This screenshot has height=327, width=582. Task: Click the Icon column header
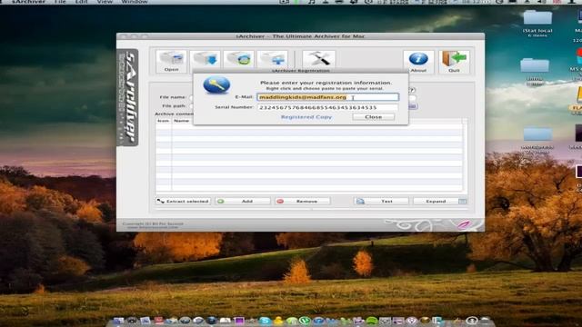pyautogui.click(x=163, y=121)
